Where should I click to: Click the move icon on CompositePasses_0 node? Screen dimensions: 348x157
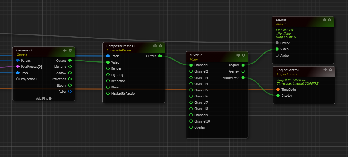coord(155,46)
